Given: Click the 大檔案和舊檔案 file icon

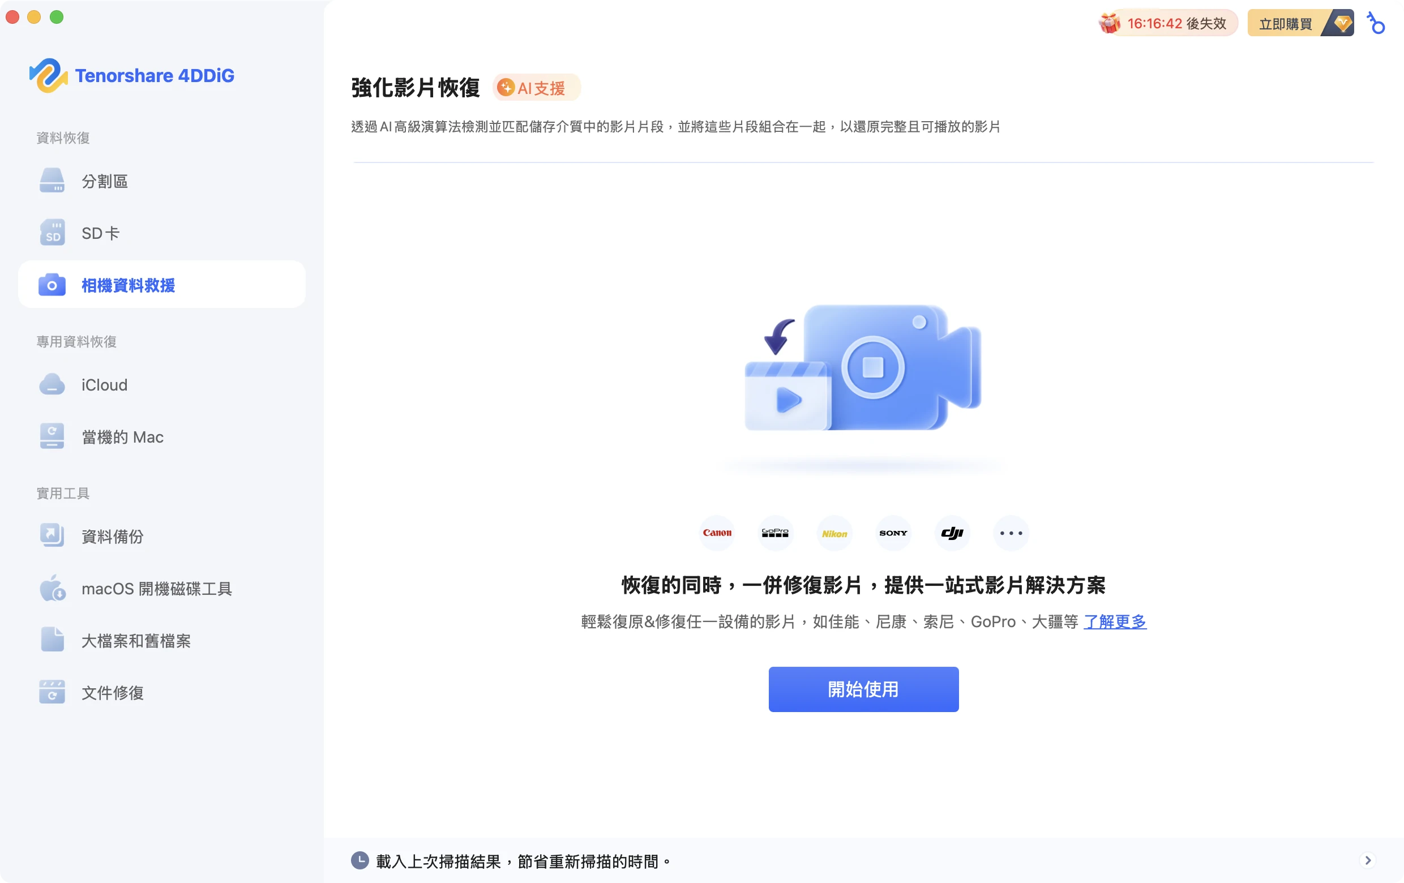Looking at the screenshot, I should [52, 640].
